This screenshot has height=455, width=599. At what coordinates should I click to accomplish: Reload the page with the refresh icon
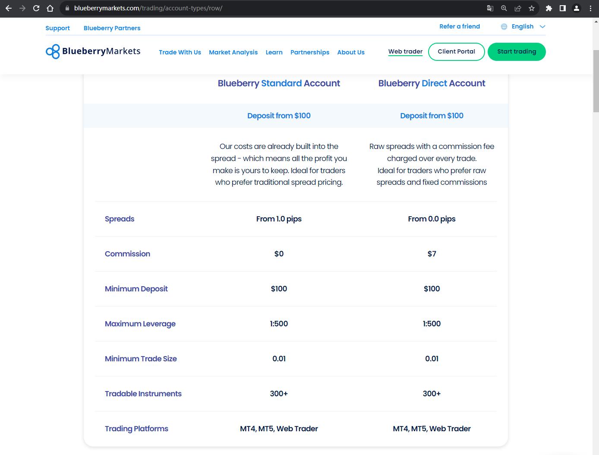(x=36, y=8)
